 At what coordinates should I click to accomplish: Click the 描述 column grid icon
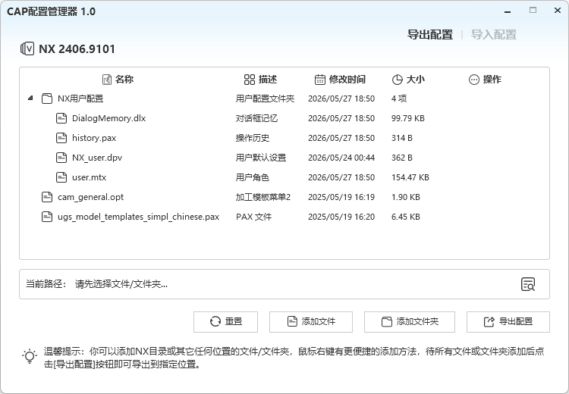[250, 80]
